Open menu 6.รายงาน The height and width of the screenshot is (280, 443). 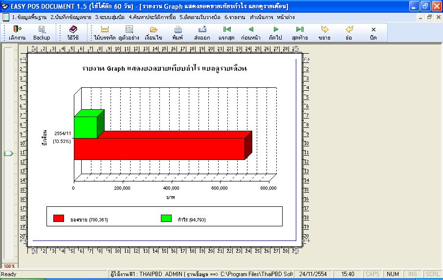coord(235,17)
